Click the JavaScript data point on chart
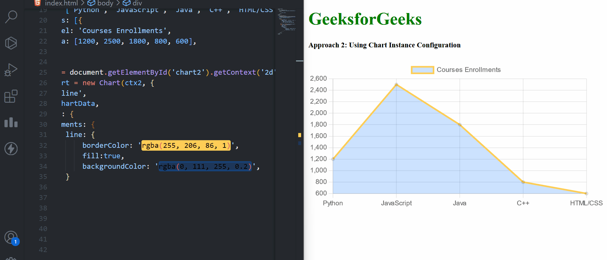This screenshot has width=607, height=260. pos(396,85)
